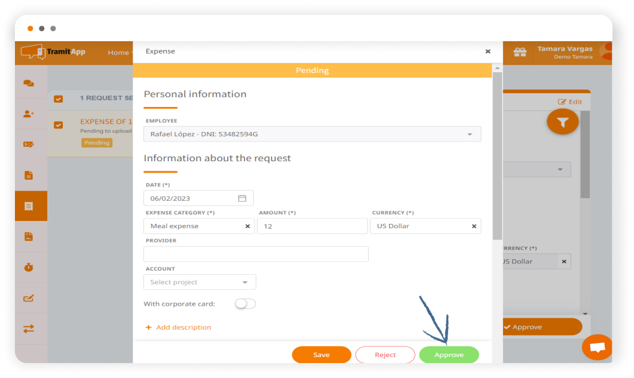Uncheck the 1 request selected checkbox
The width and height of the screenshot is (634, 378).
click(x=59, y=99)
